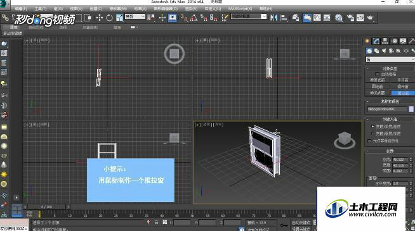Viewport: 415px width, 231px height.
Task: Enable 允许非垂直侧柱 checkbox
Action: [x=369, y=141]
